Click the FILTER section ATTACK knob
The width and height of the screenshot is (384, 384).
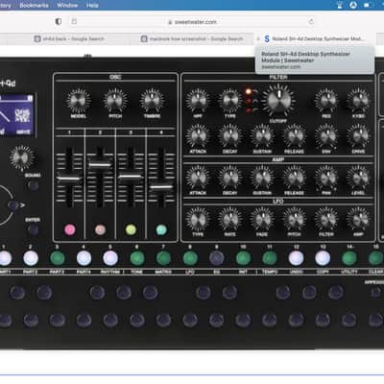pyautogui.click(x=198, y=135)
